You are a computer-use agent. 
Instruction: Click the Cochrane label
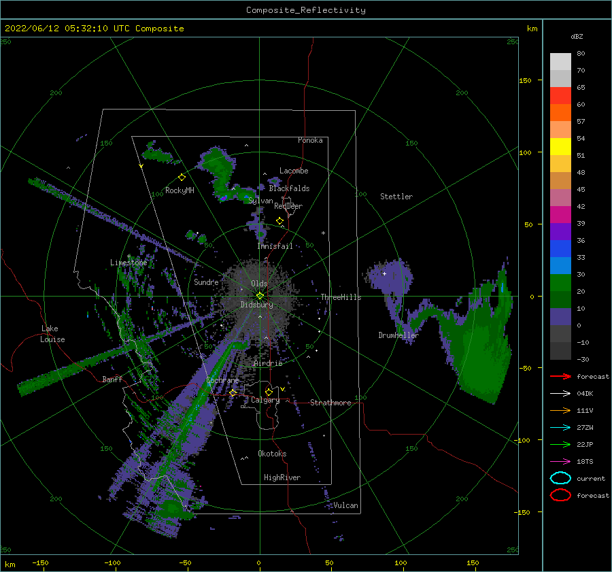tap(222, 380)
